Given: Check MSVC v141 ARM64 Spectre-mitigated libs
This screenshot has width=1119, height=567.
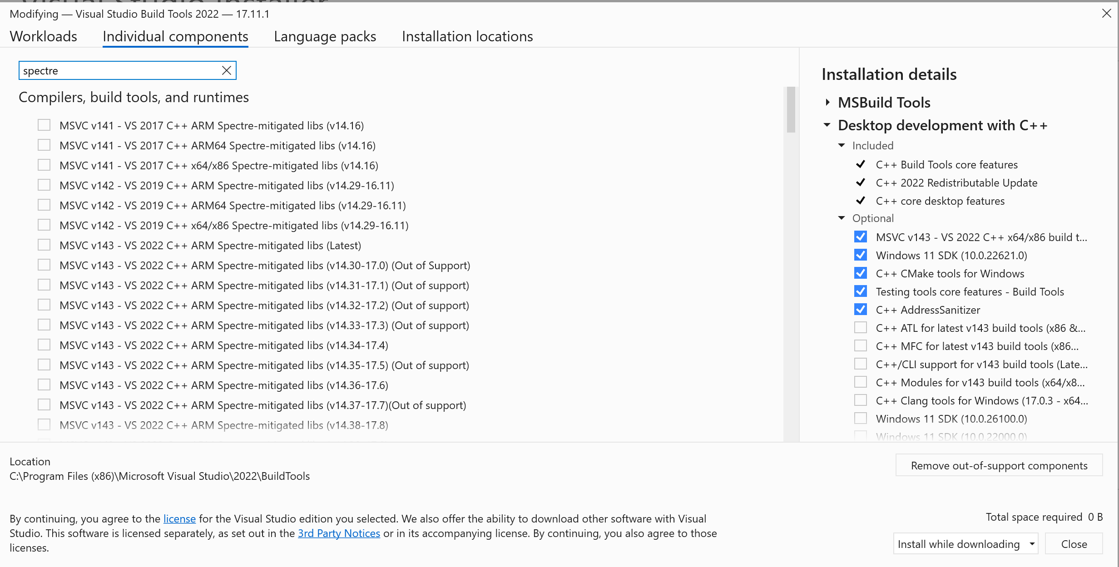Looking at the screenshot, I should 44,145.
